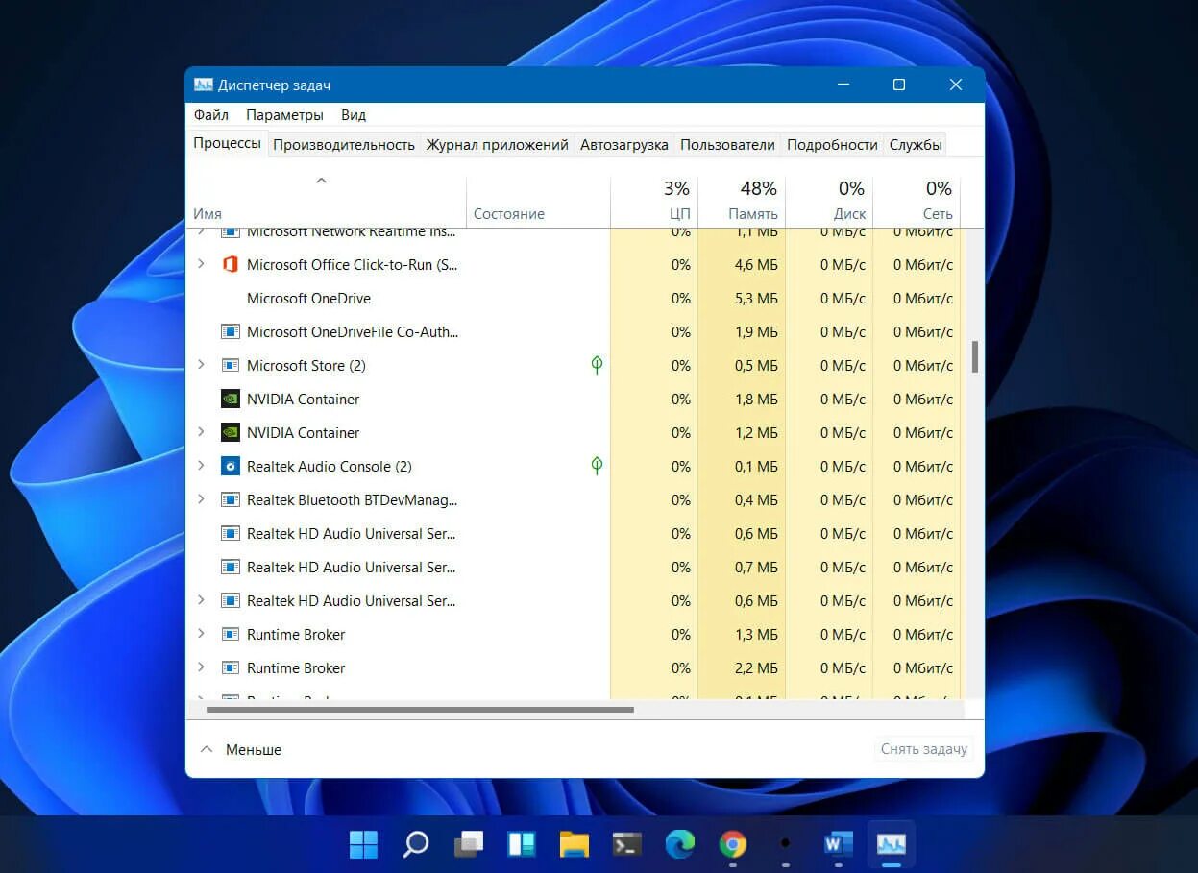Click the green leaf icon in Realtek Audio Console row
Image resolution: width=1198 pixels, height=873 pixels.
pyautogui.click(x=597, y=466)
